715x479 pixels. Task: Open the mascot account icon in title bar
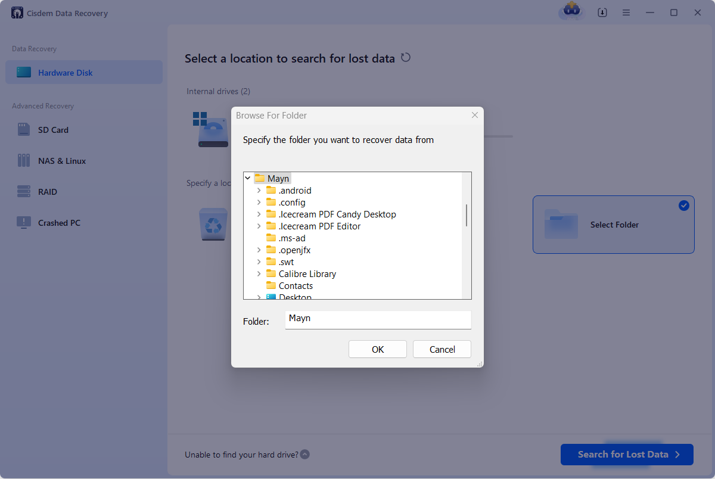[571, 11]
